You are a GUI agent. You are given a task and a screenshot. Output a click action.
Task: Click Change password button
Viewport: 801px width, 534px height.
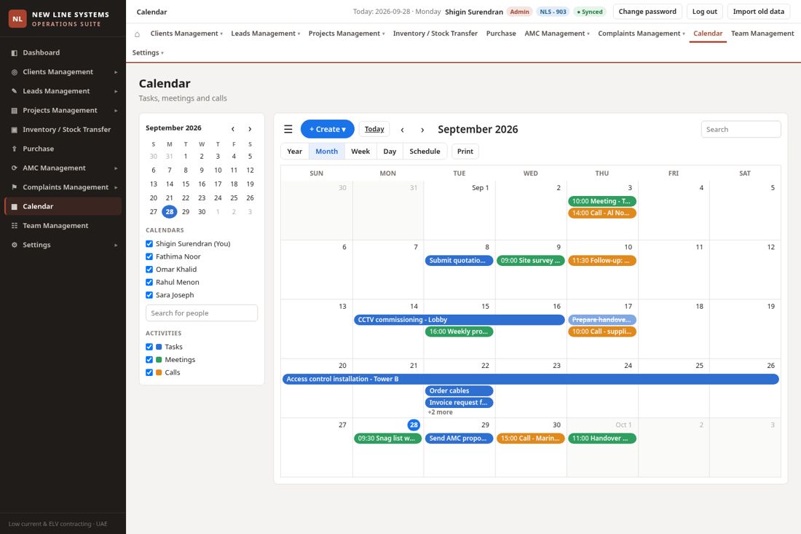click(647, 11)
